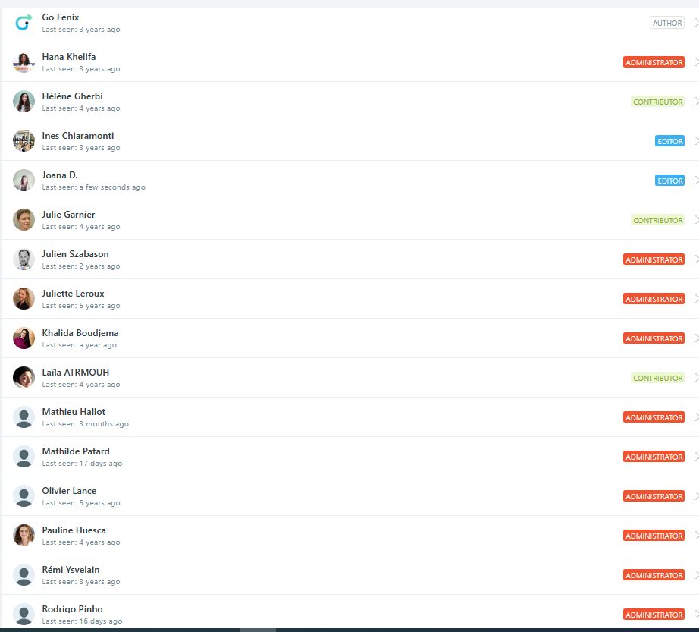
Task: Click Hana Khelifa's profile picture
Action: pos(24,62)
